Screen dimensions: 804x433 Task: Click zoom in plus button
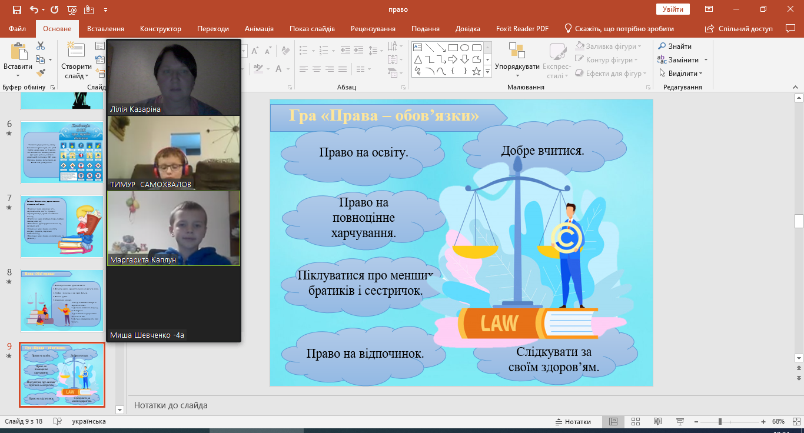[x=763, y=422]
